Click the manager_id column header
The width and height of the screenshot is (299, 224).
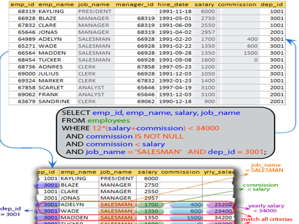135,4
